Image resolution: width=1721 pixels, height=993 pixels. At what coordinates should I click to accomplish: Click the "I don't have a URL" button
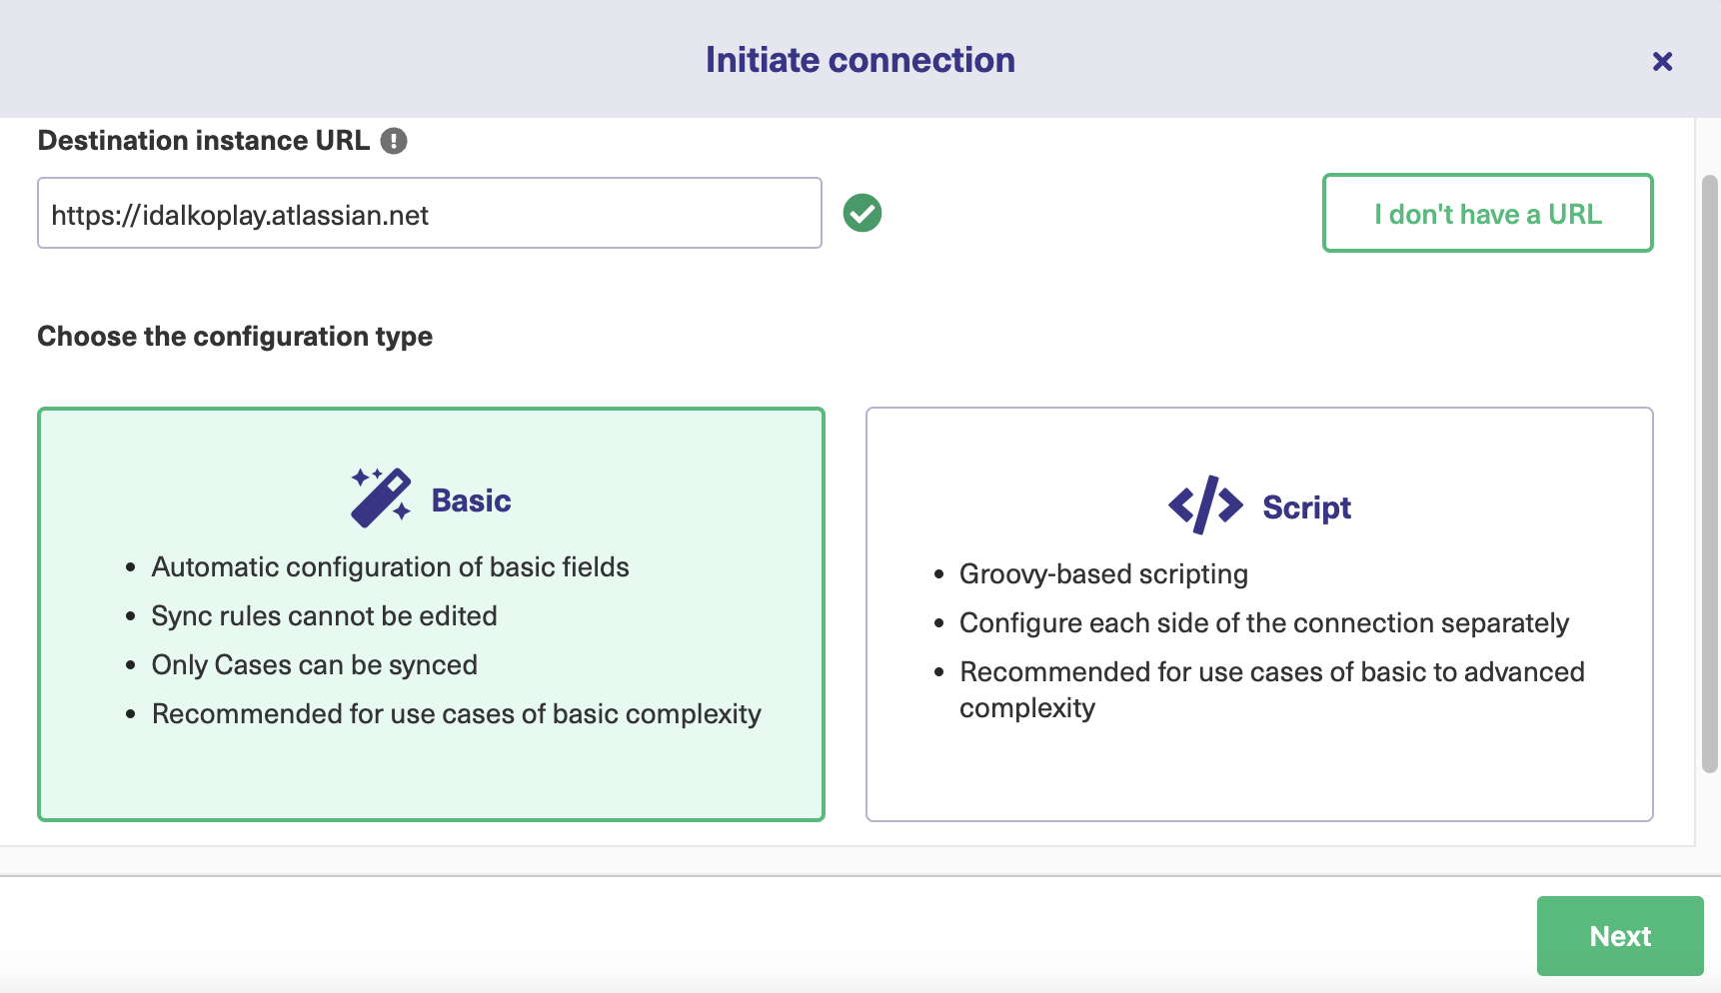point(1487,213)
